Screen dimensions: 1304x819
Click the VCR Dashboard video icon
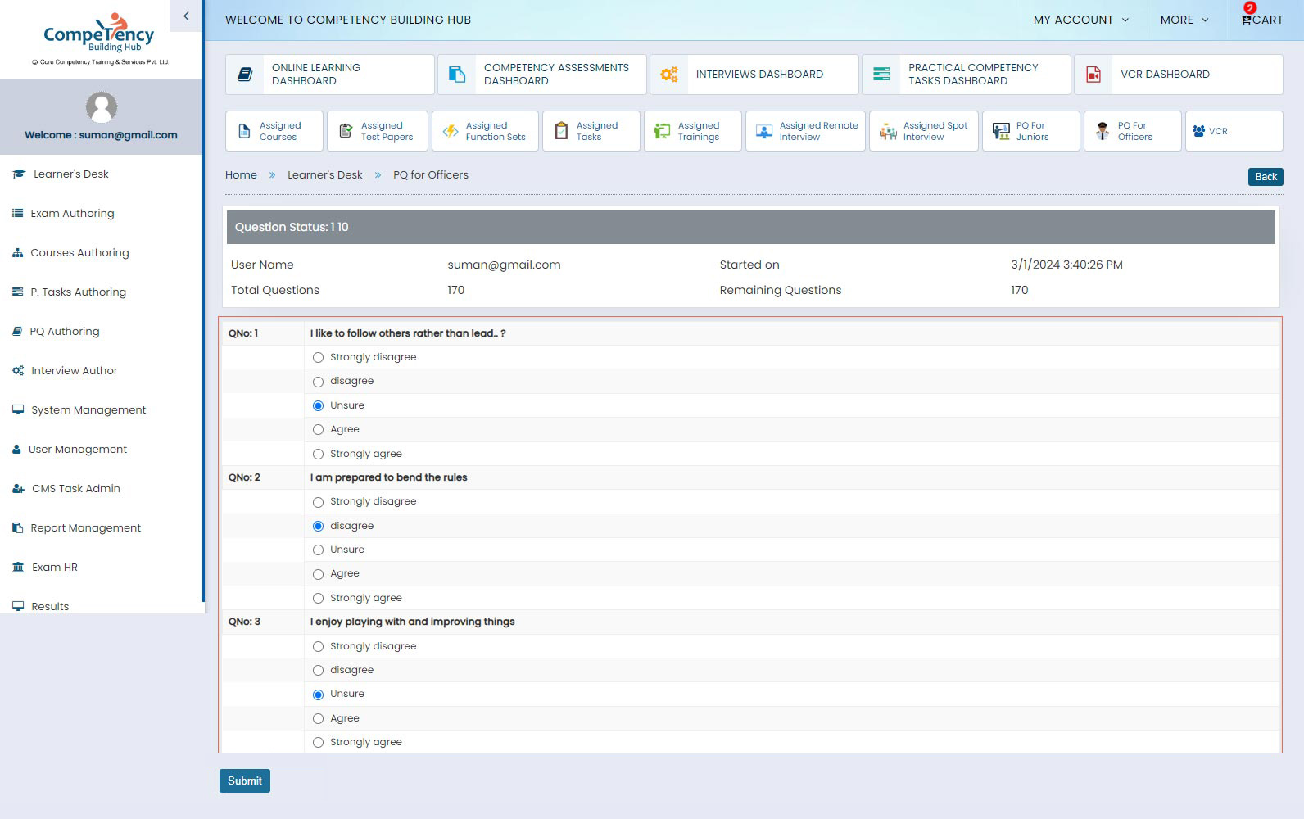(1093, 75)
